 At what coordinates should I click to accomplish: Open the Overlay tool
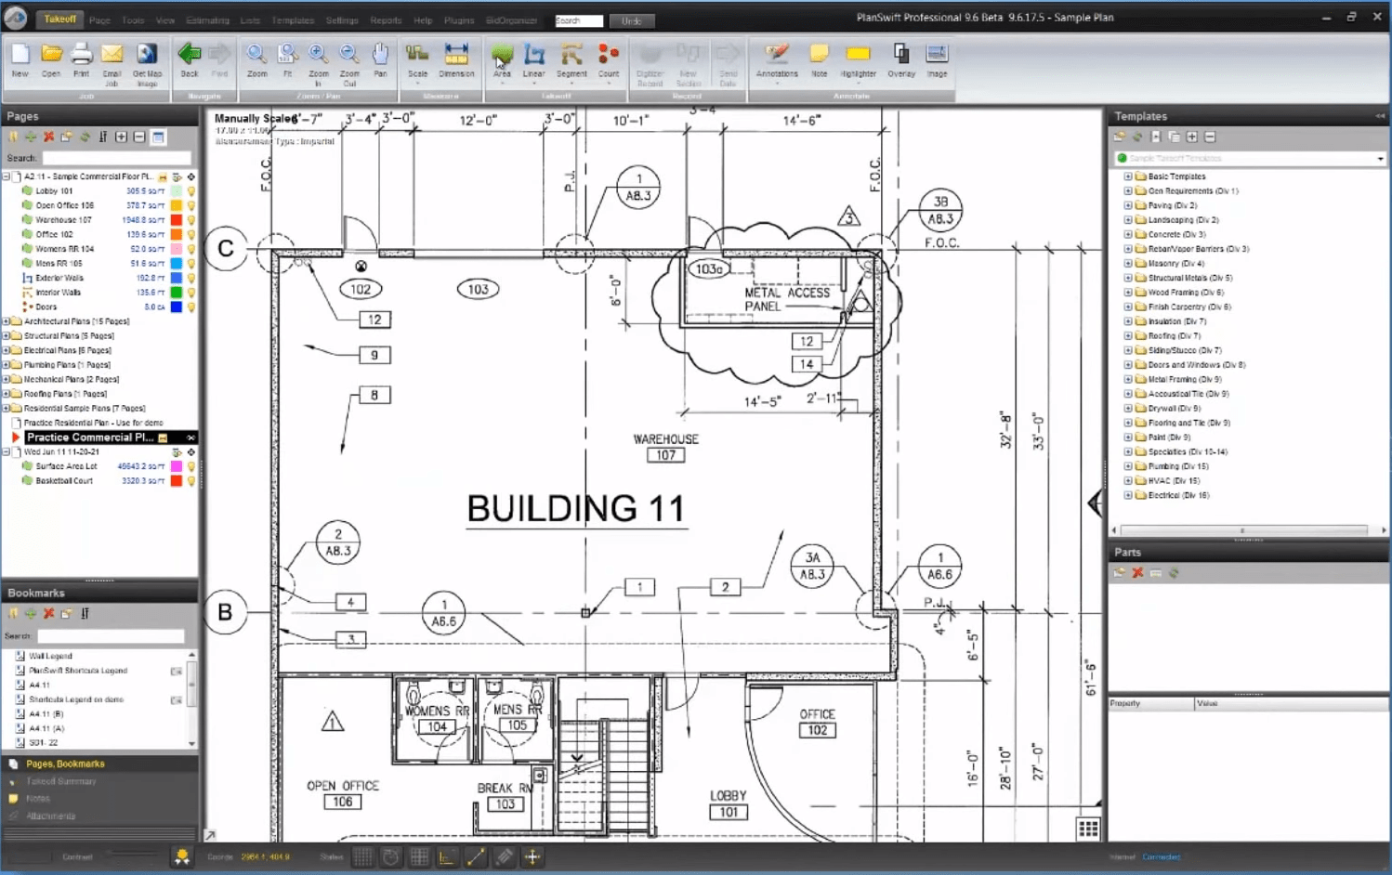(x=900, y=60)
